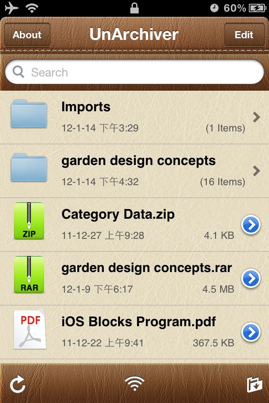This screenshot has height=403, width=269.
Task: Select iOS Blocks Program.pdf file name
Action: (x=138, y=322)
